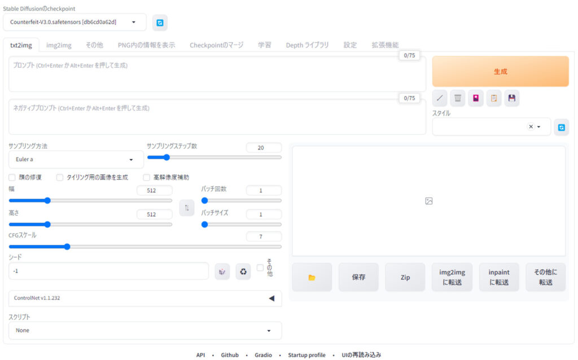Screen dimensions: 578x360
Task: Swap width and height with arrows button
Action: (187, 208)
